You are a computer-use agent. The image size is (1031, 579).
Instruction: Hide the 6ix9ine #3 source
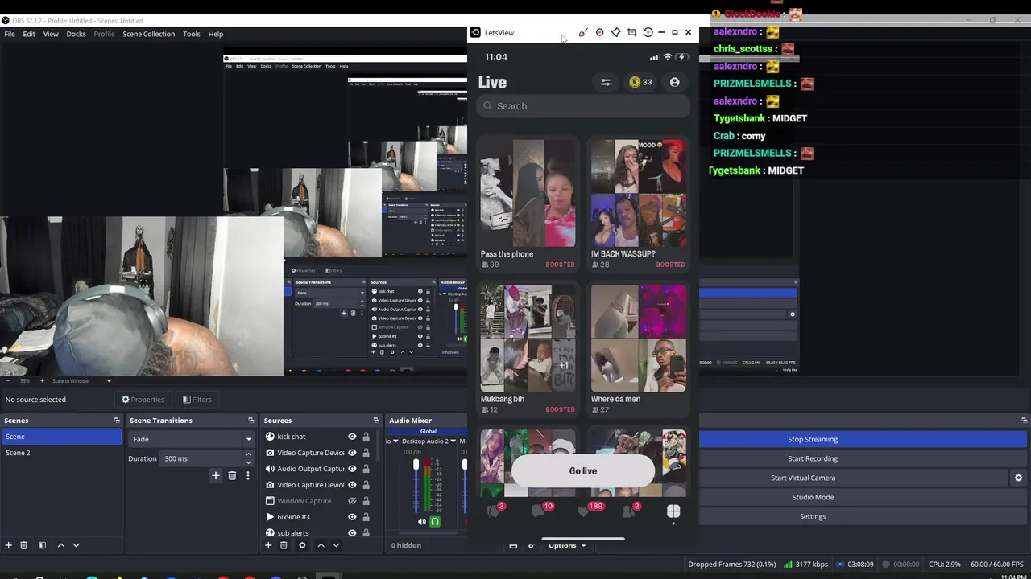click(352, 517)
